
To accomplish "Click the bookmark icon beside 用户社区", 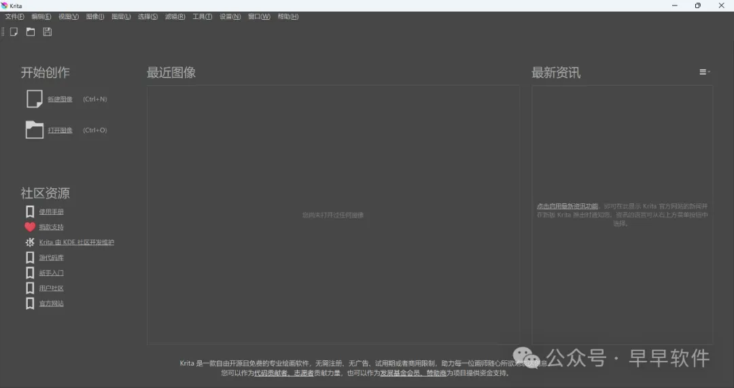I will point(30,288).
